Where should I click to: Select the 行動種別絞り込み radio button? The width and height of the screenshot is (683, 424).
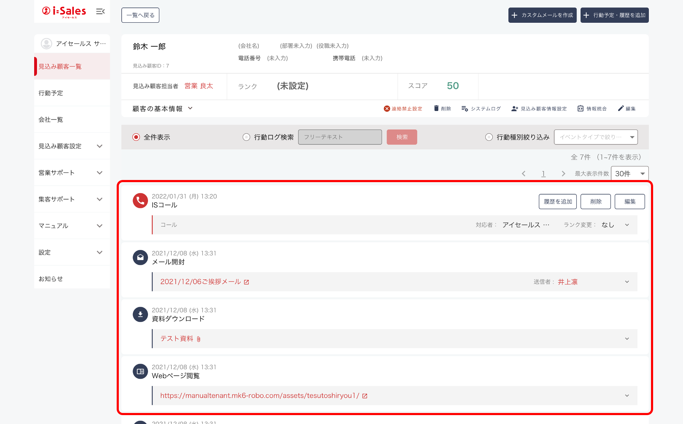489,137
